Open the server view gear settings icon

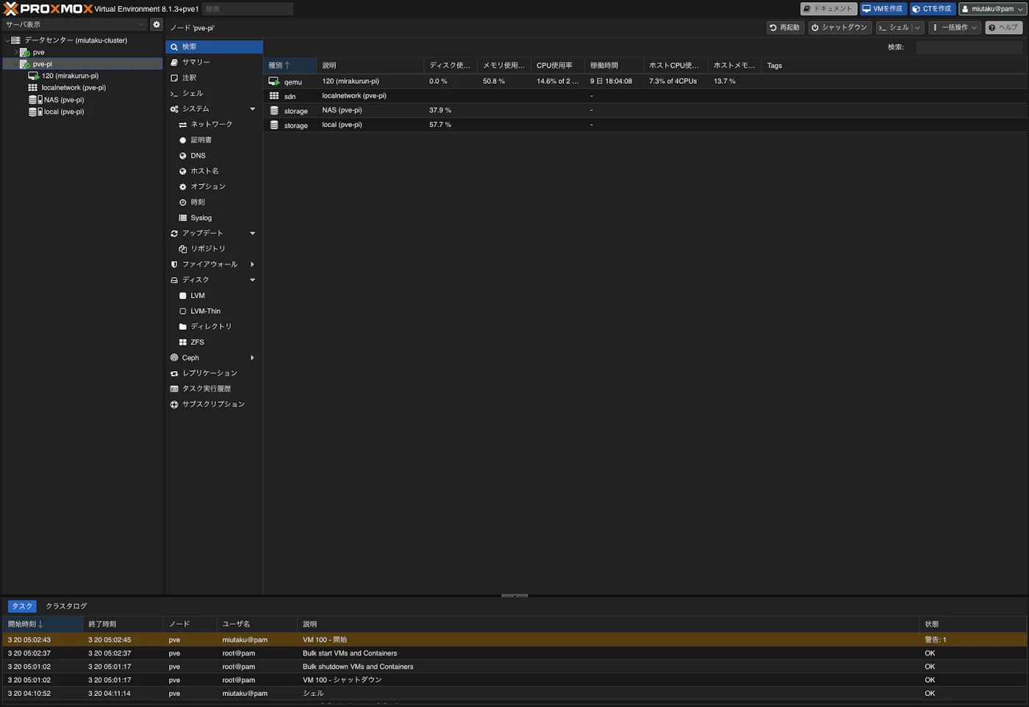pyautogui.click(x=156, y=24)
